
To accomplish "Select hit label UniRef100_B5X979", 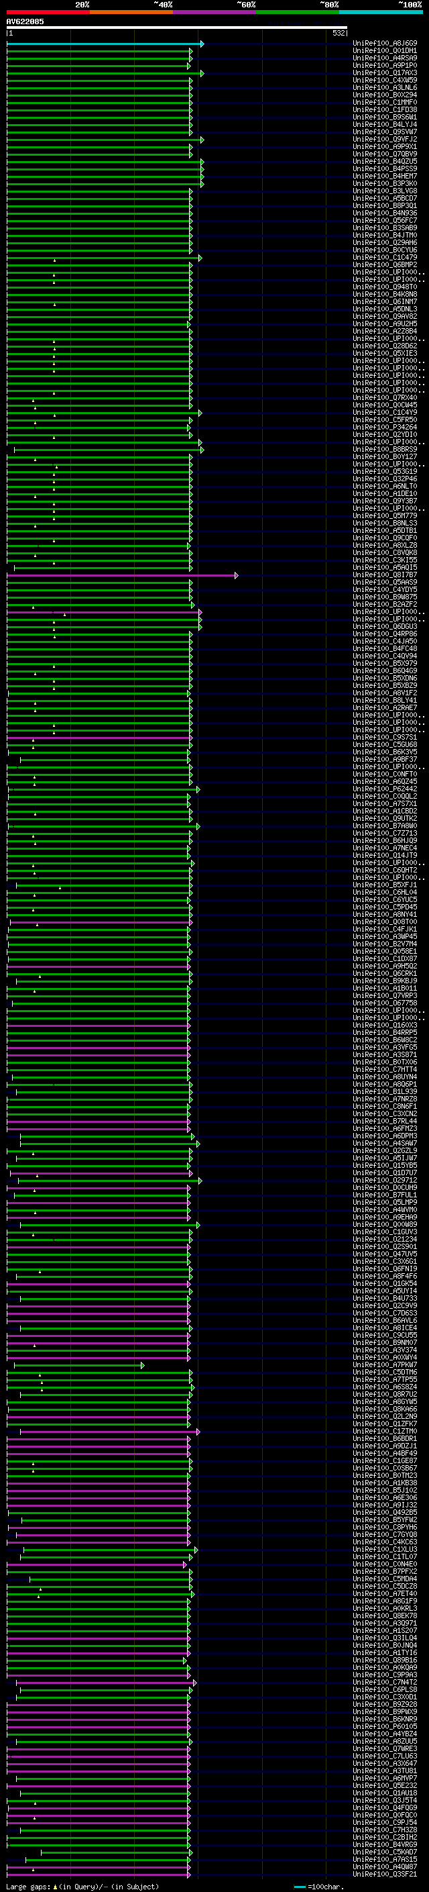I will tap(385, 663).
